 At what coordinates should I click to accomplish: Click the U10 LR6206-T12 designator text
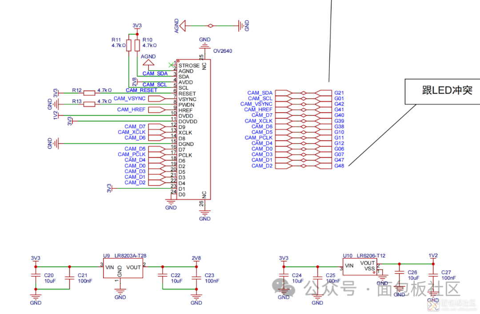click(x=364, y=255)
